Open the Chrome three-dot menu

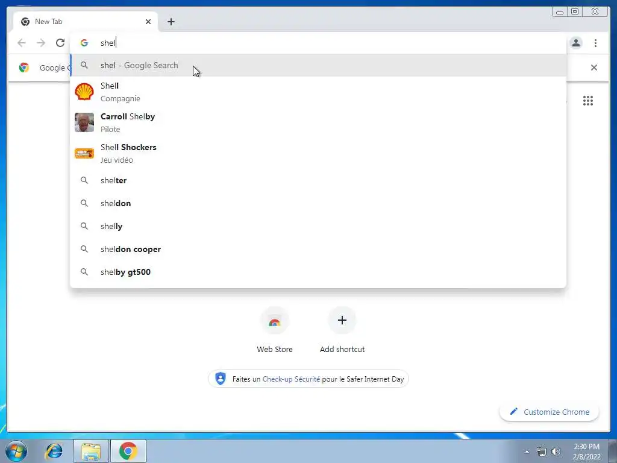[595, 43]
